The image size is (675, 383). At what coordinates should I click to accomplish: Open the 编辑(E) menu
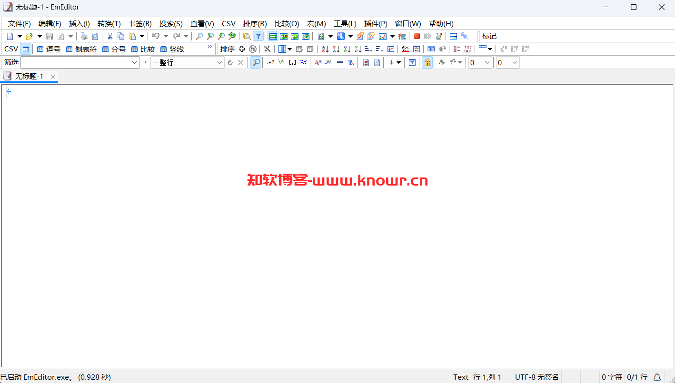click(50, 24)
